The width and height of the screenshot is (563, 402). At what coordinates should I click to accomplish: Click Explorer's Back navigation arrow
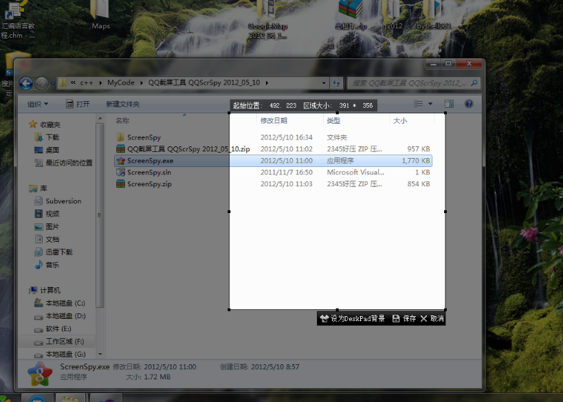coord(26,83)
